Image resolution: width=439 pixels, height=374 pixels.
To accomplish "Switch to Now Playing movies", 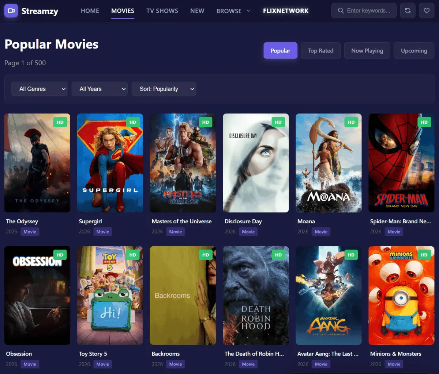I will [367, 51].
